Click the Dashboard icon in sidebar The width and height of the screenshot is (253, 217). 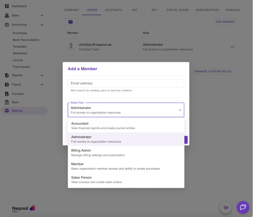pyautogui.click(x=7, y=6)
